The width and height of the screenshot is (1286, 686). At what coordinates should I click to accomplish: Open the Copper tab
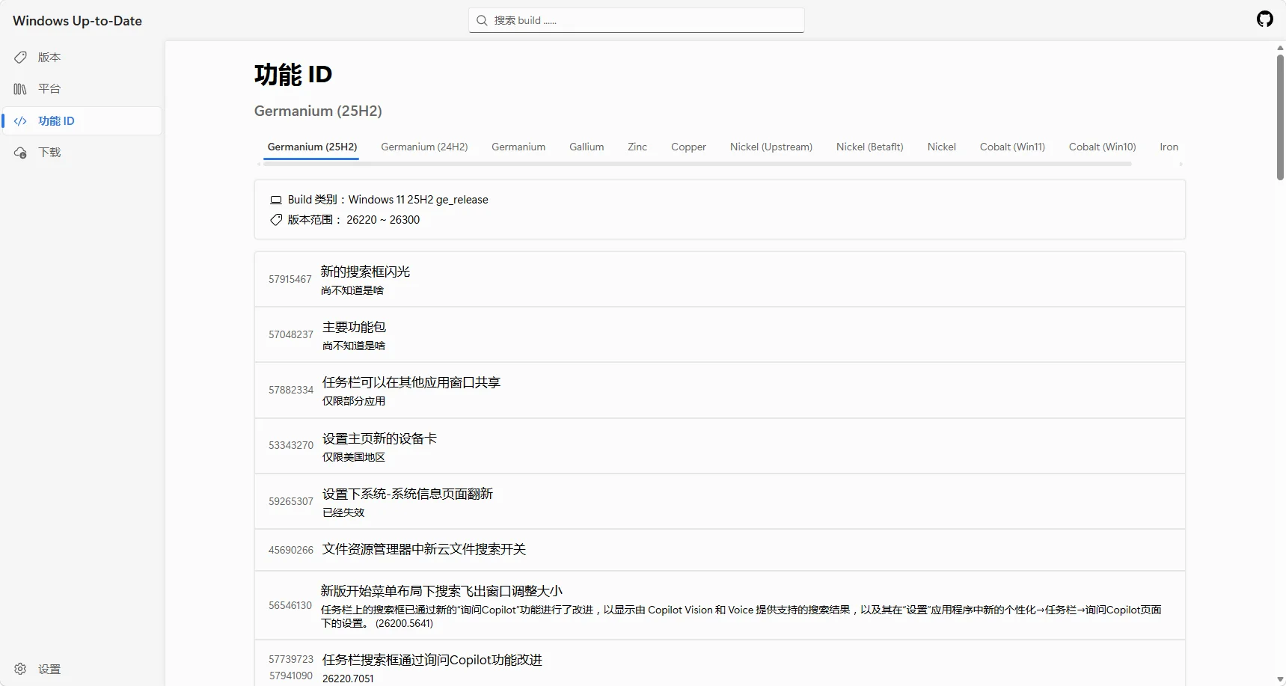coord(688,147)
